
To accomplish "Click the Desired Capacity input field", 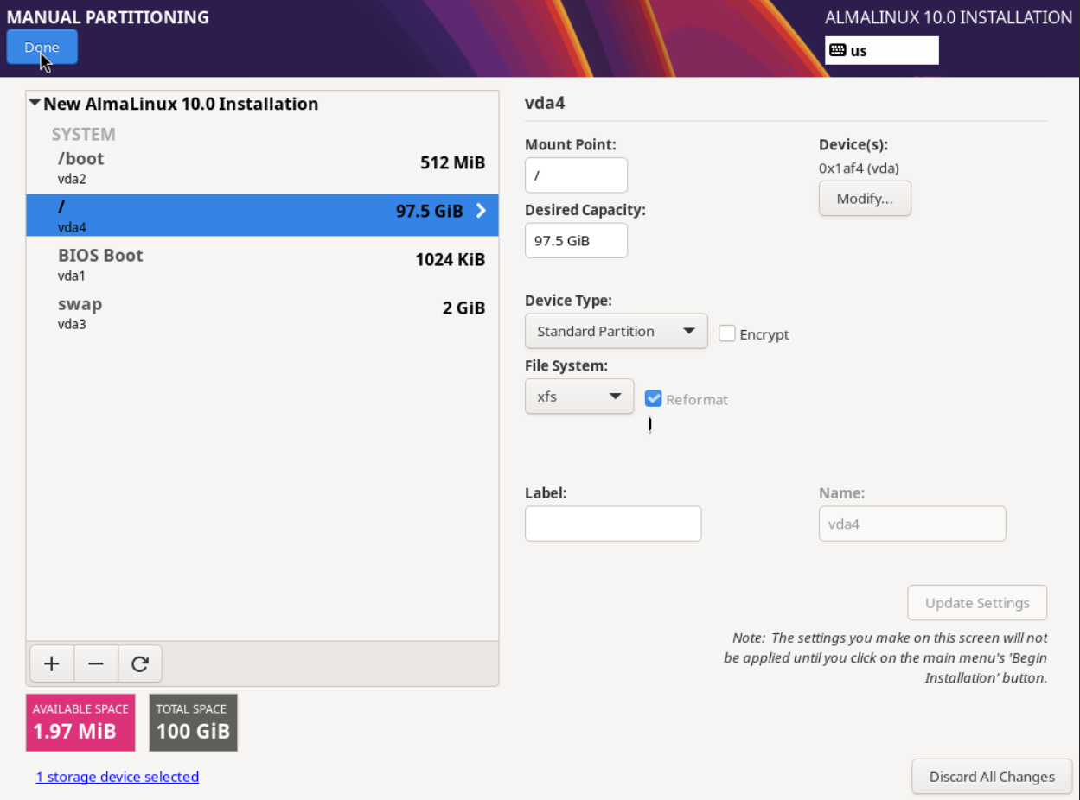I will [x=576, y=240].
